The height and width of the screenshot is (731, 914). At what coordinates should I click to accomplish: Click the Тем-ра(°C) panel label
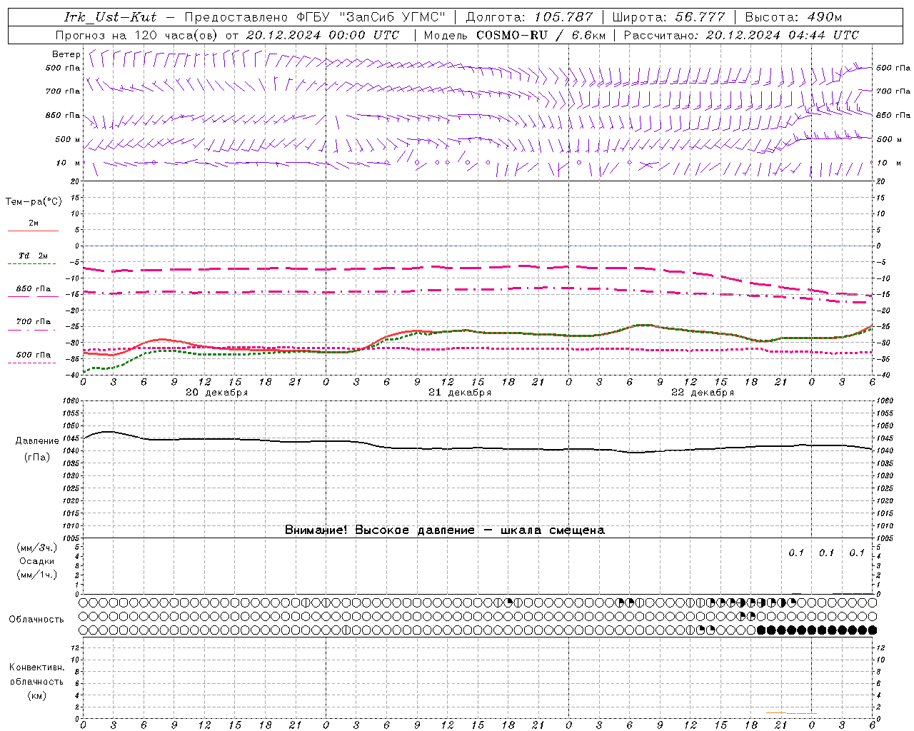[34, 202]
